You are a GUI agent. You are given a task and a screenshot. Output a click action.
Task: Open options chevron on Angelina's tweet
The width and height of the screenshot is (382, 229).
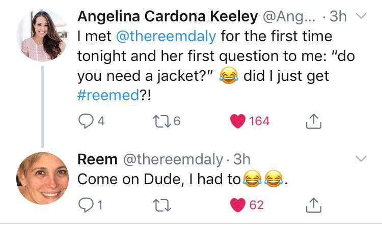360,16
